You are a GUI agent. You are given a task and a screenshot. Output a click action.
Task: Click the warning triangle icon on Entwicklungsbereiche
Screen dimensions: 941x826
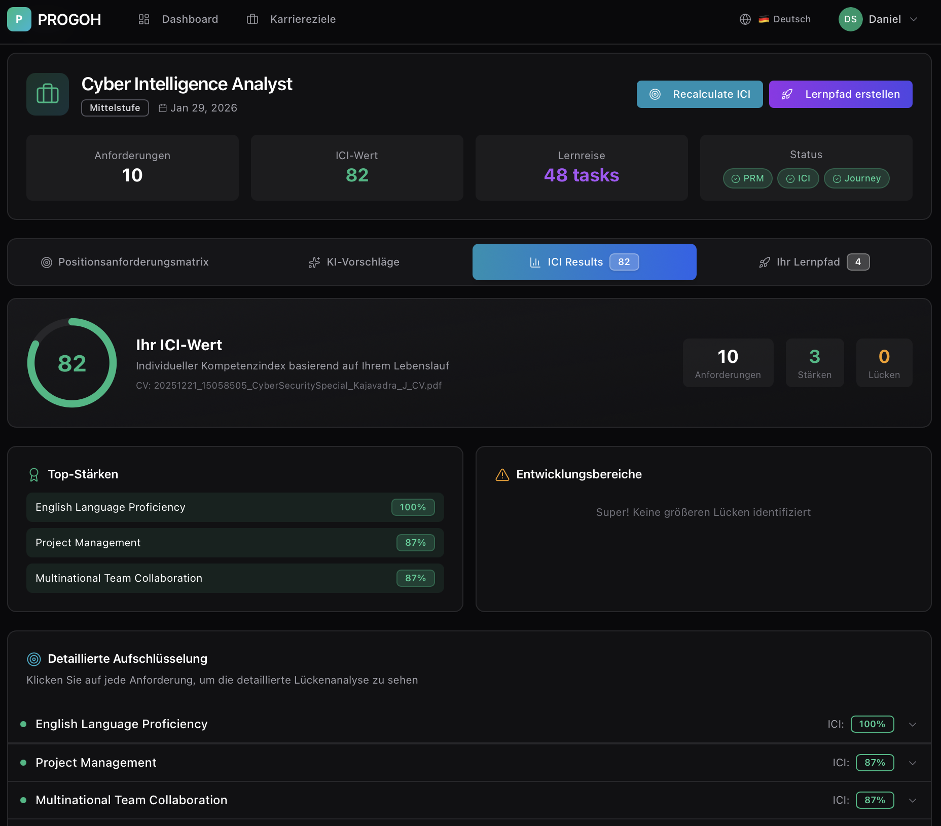tap(502, 475)
